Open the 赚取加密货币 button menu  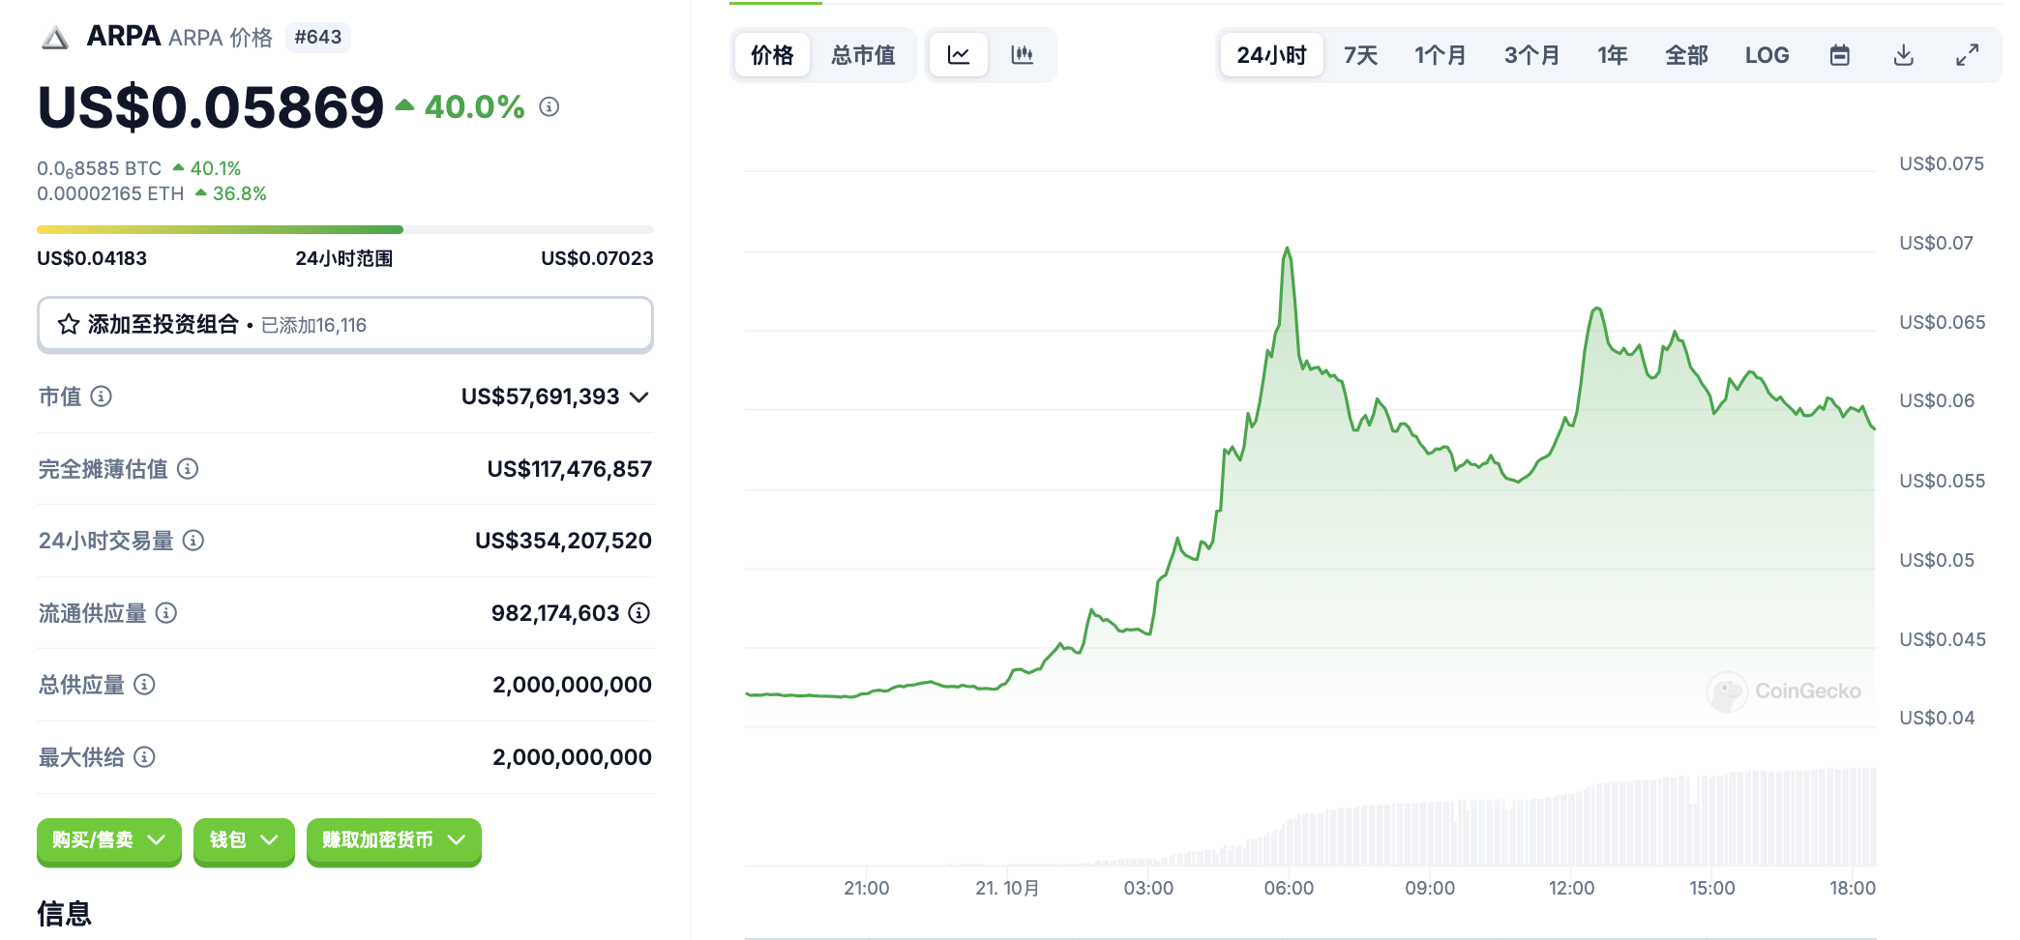pyautogui.click(x=394, y=840)
